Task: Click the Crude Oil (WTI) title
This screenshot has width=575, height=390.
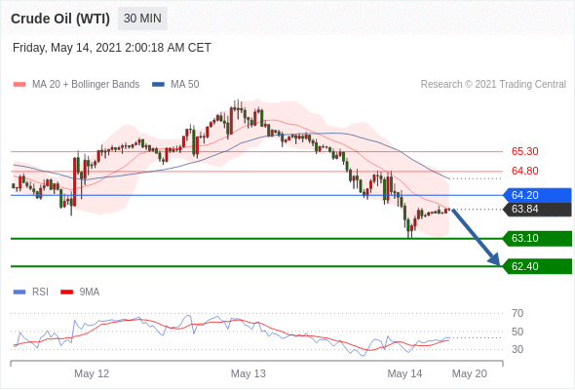Action: [x=60, y=19]
